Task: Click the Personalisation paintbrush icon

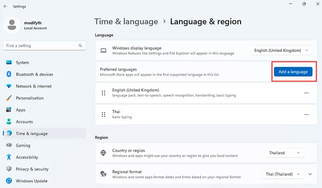Action: (x=9, y=98)
